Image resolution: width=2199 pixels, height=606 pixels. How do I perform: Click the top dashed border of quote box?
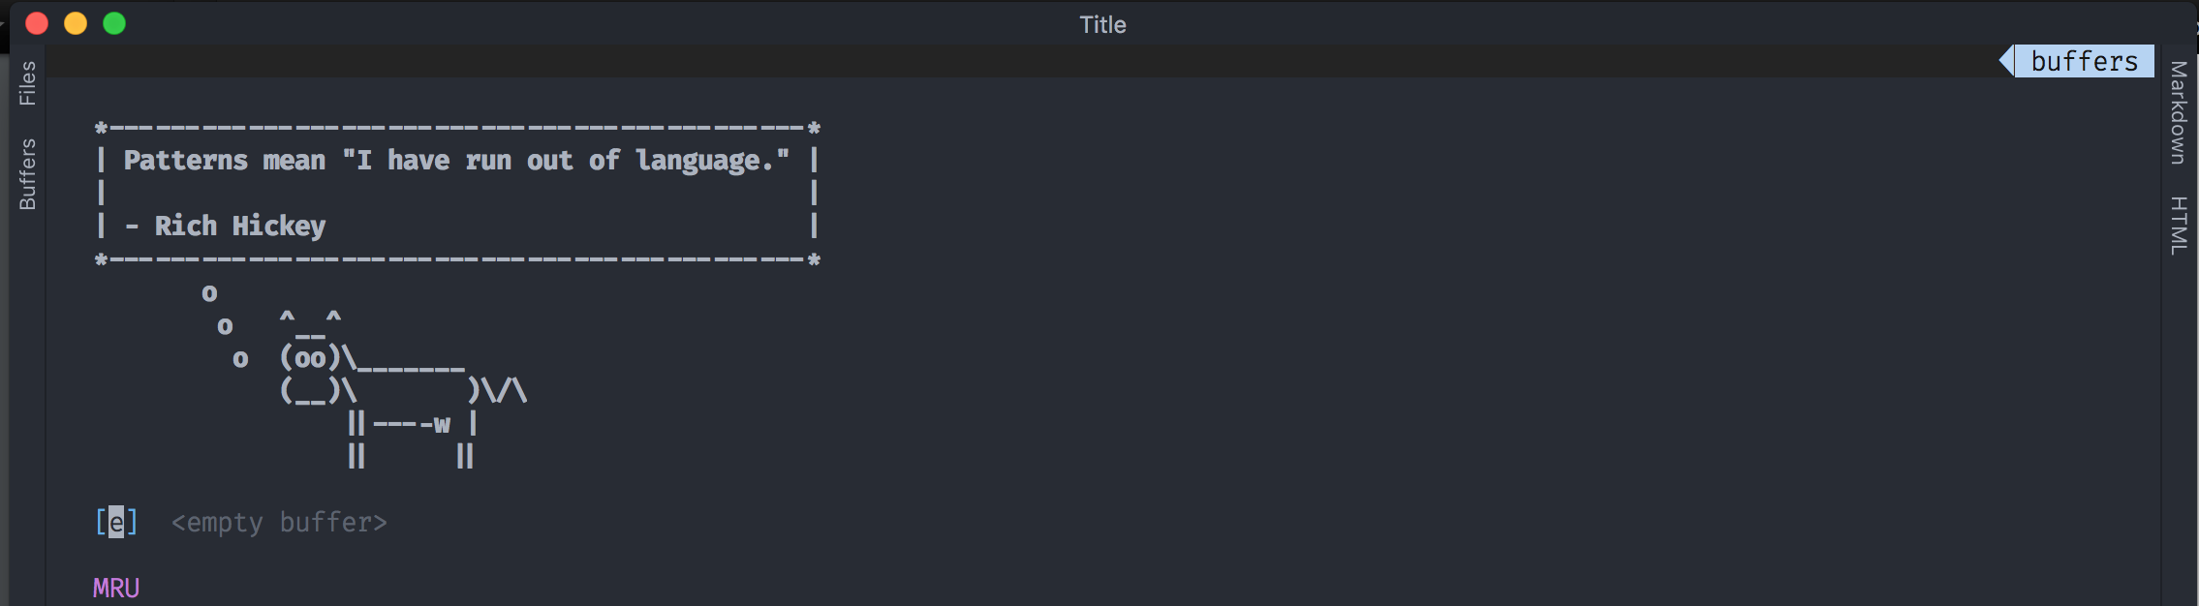pyautogui.click(x=457, y=128)
